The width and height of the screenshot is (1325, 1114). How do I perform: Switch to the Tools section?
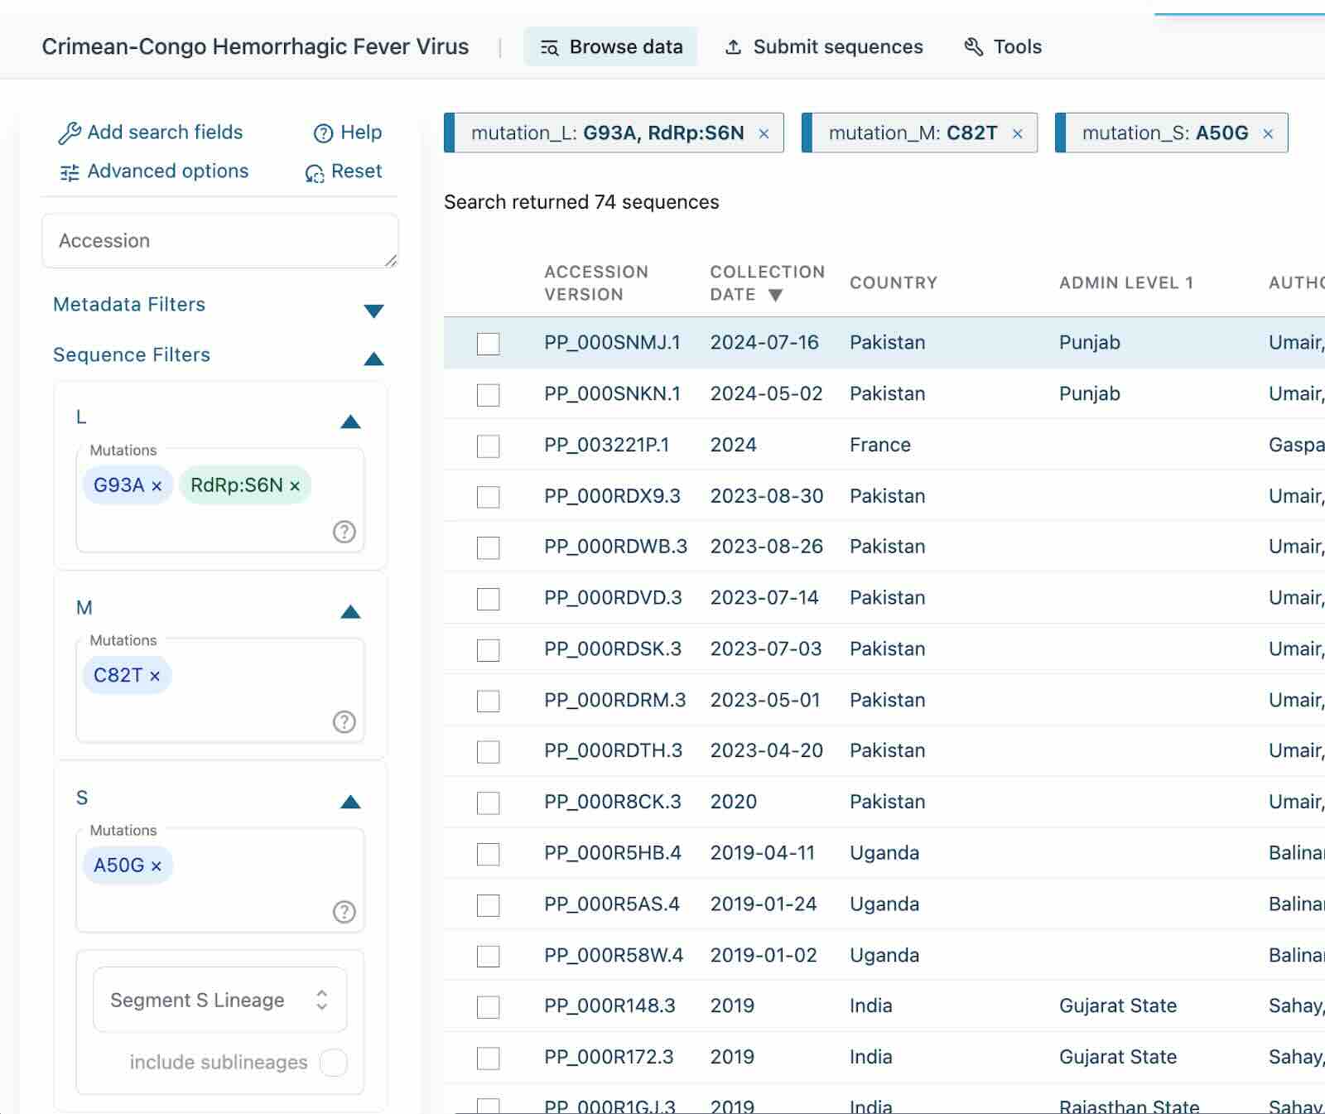pos(1003,47)
